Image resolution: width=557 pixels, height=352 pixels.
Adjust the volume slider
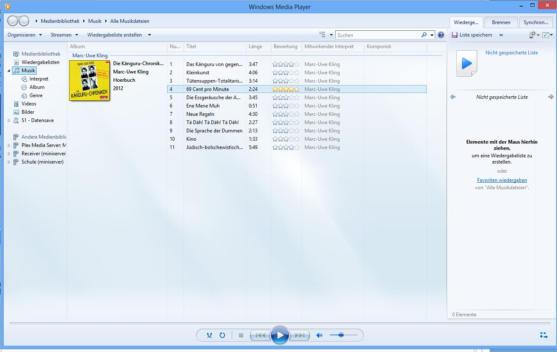[343, 335]
